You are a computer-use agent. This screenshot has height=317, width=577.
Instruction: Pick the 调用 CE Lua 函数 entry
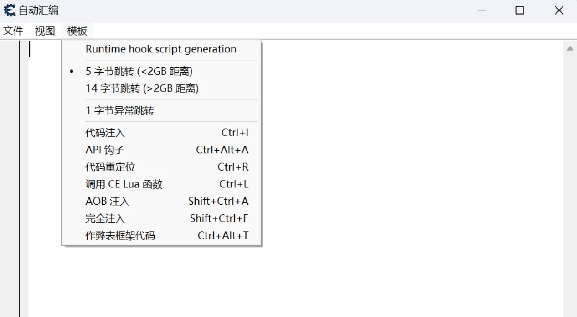coord(124,184)
